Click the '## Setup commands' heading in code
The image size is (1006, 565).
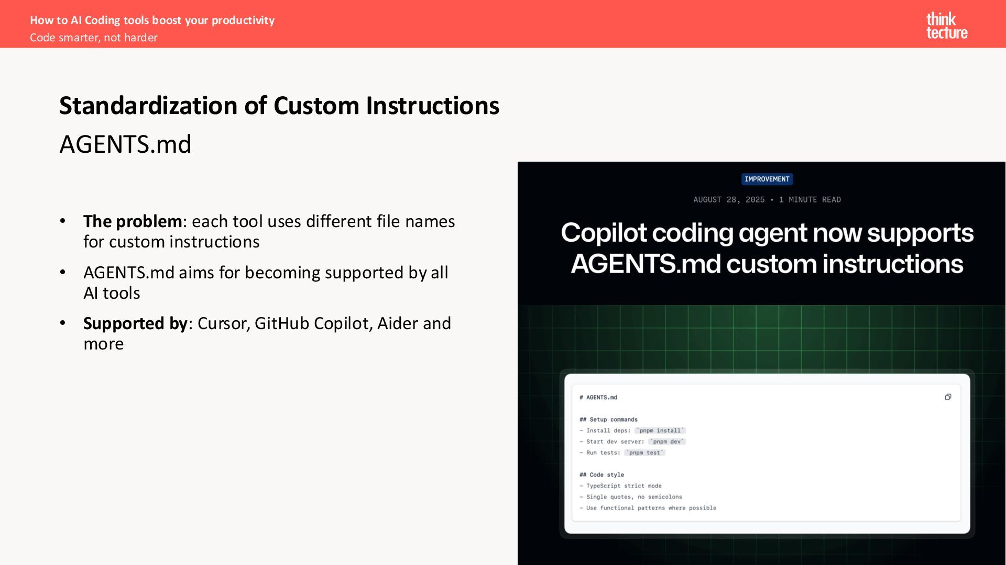608,420
